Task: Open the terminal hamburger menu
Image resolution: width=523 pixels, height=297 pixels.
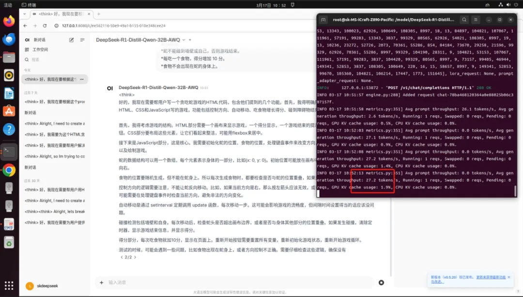Action: click(477, 20)
